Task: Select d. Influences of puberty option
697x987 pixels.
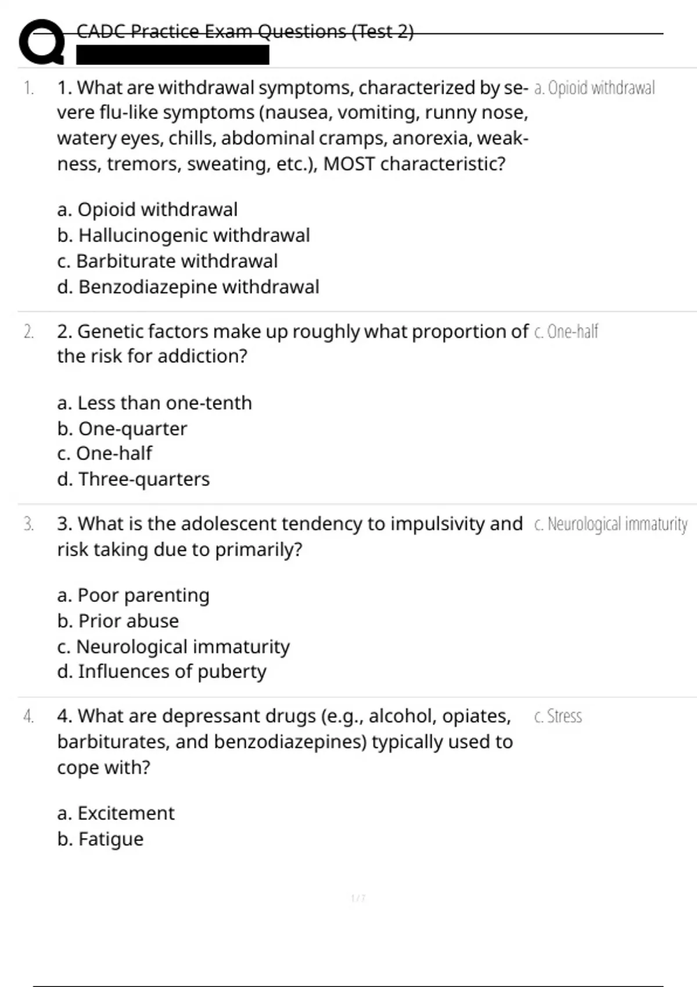Action: point(162,671)
